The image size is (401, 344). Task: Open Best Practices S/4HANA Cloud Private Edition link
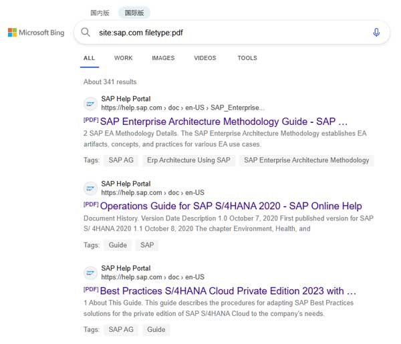coord(227,291)
